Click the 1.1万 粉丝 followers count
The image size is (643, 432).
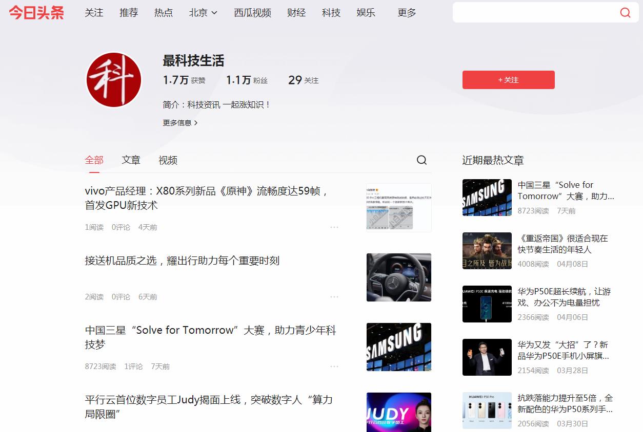pyautogui.click(x=247, y=80)
